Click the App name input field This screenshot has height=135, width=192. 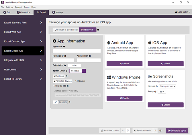(x=77, y=51)
